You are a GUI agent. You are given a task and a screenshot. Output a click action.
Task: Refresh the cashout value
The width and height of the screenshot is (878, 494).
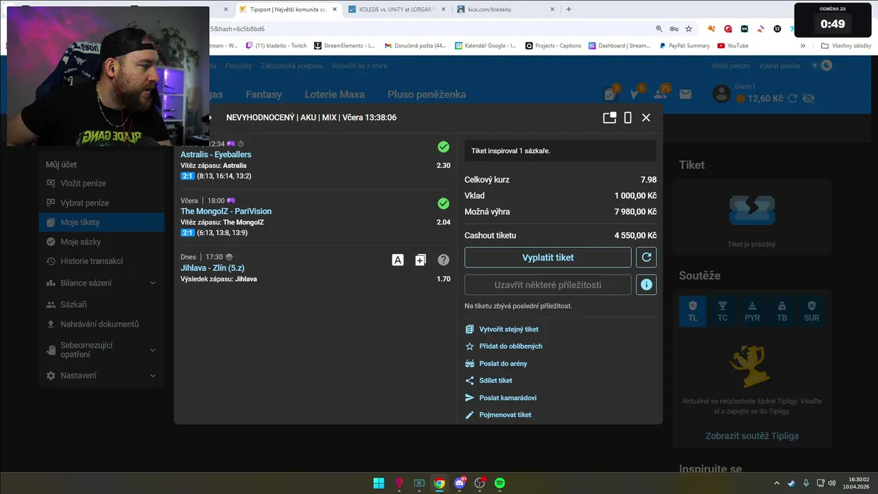646,257
